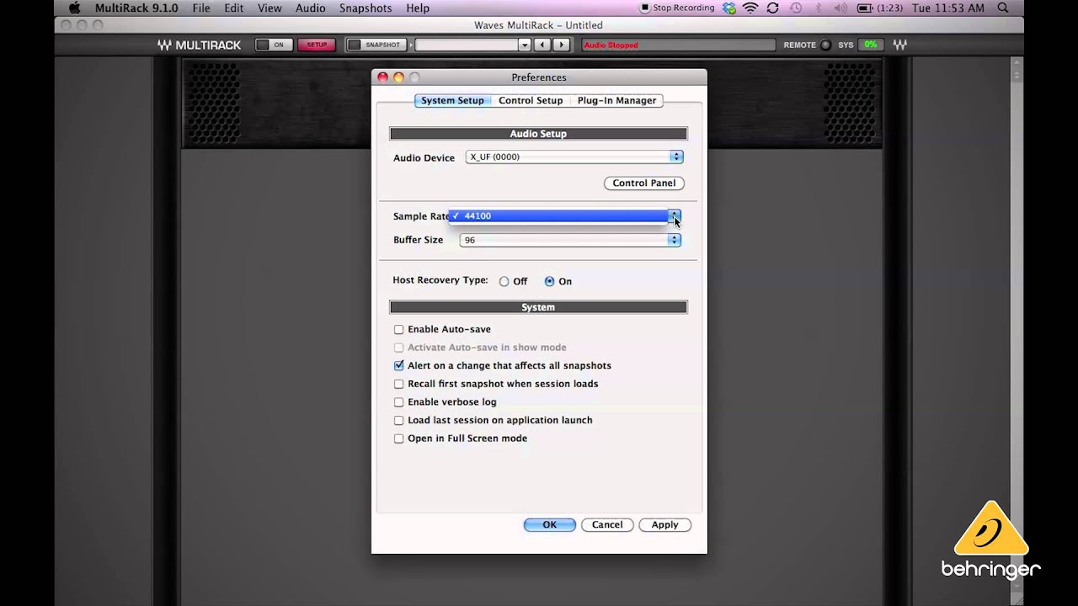Select Host Recovery Type Off
Image resolution: width=1078 pixels, height=606 pixels.
504,282
